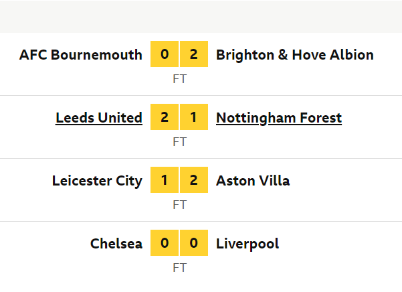Click AFC Bournemouth's score box of 0
The image size is (402, 292).
click(165, 54)
